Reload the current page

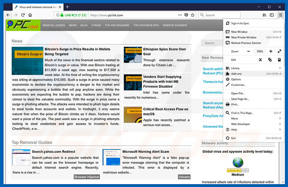(x=23, y=15)
